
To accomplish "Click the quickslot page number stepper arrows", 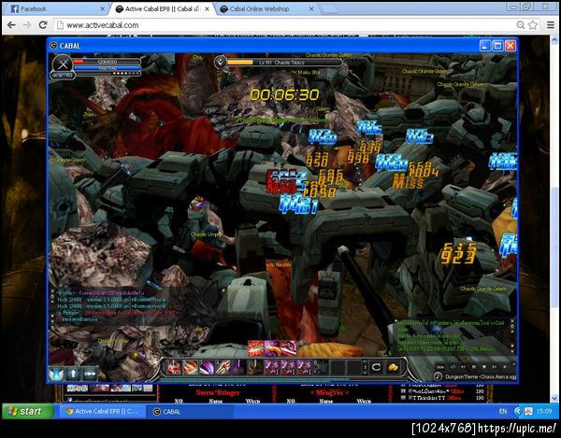I will tap(365, 367).
